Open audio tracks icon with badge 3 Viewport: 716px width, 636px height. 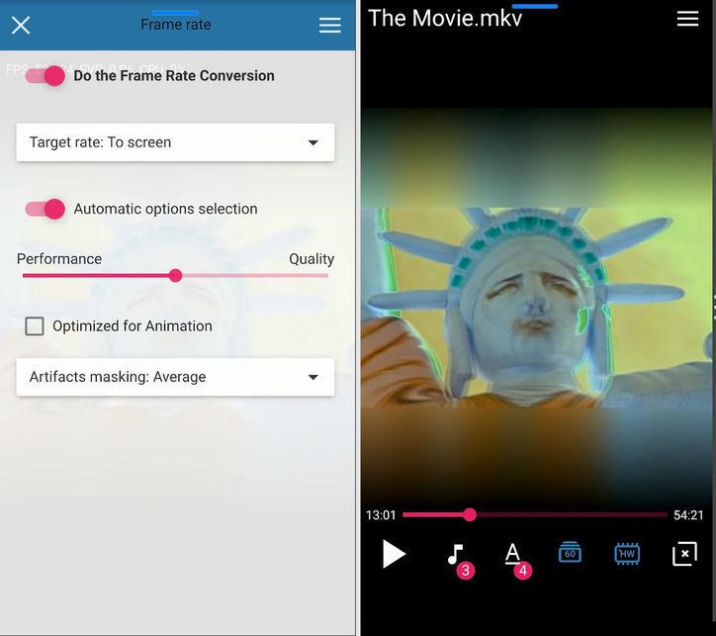pos(459,560)
